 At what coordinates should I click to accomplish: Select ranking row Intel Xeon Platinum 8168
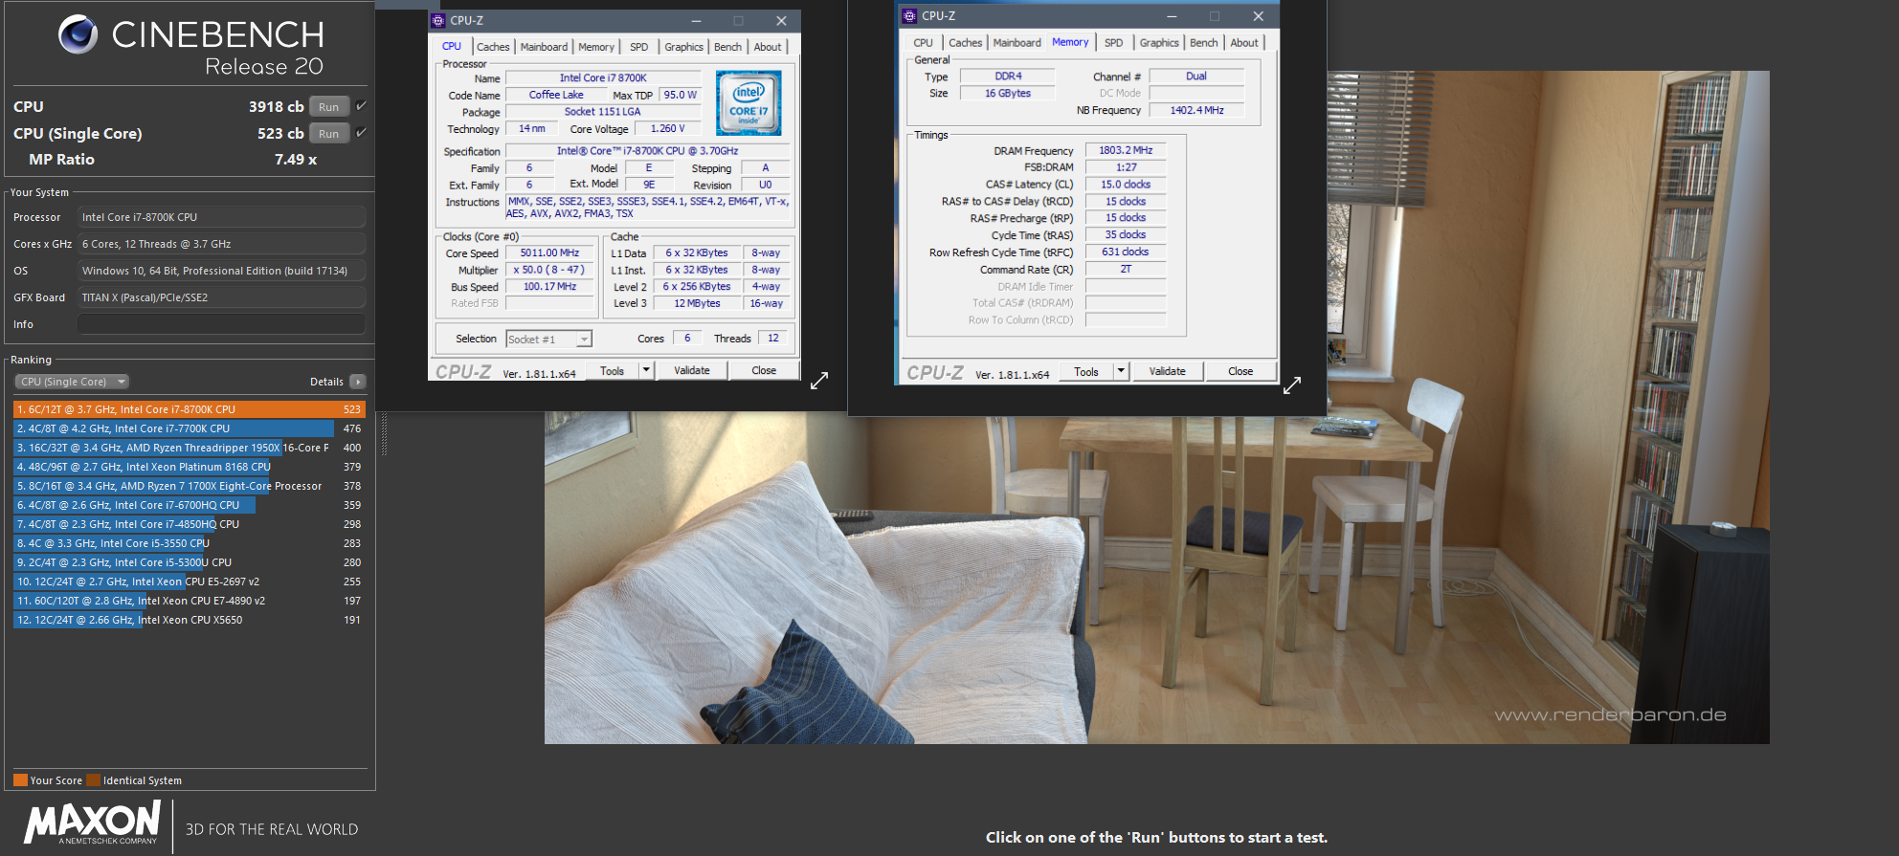189,467
